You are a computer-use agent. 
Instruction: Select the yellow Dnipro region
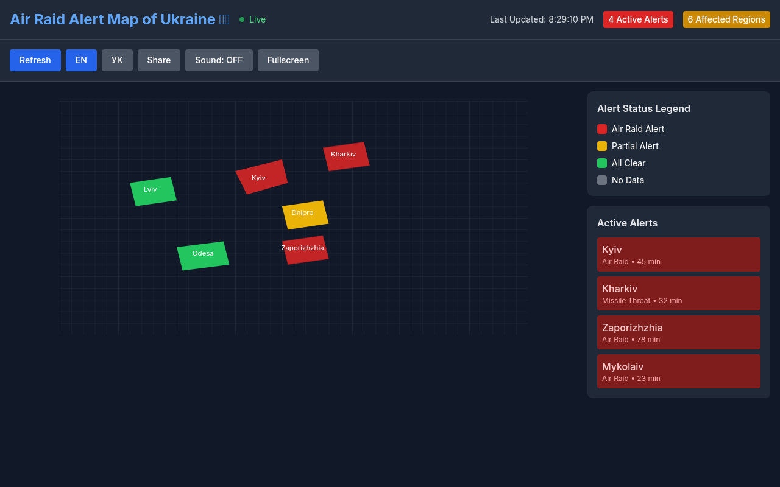tap(305, 215)
